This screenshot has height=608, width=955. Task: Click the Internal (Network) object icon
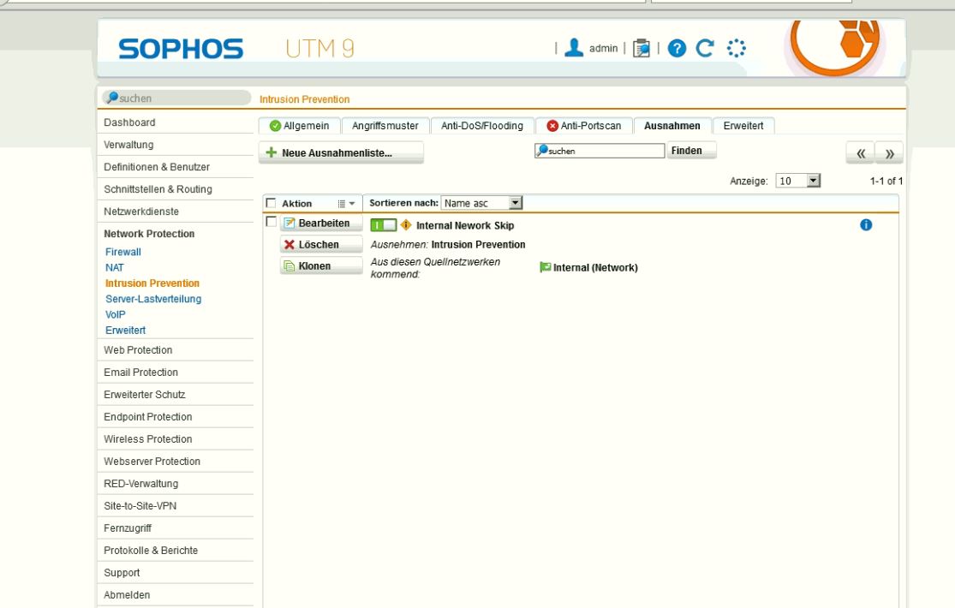click(x=546, y=267)
